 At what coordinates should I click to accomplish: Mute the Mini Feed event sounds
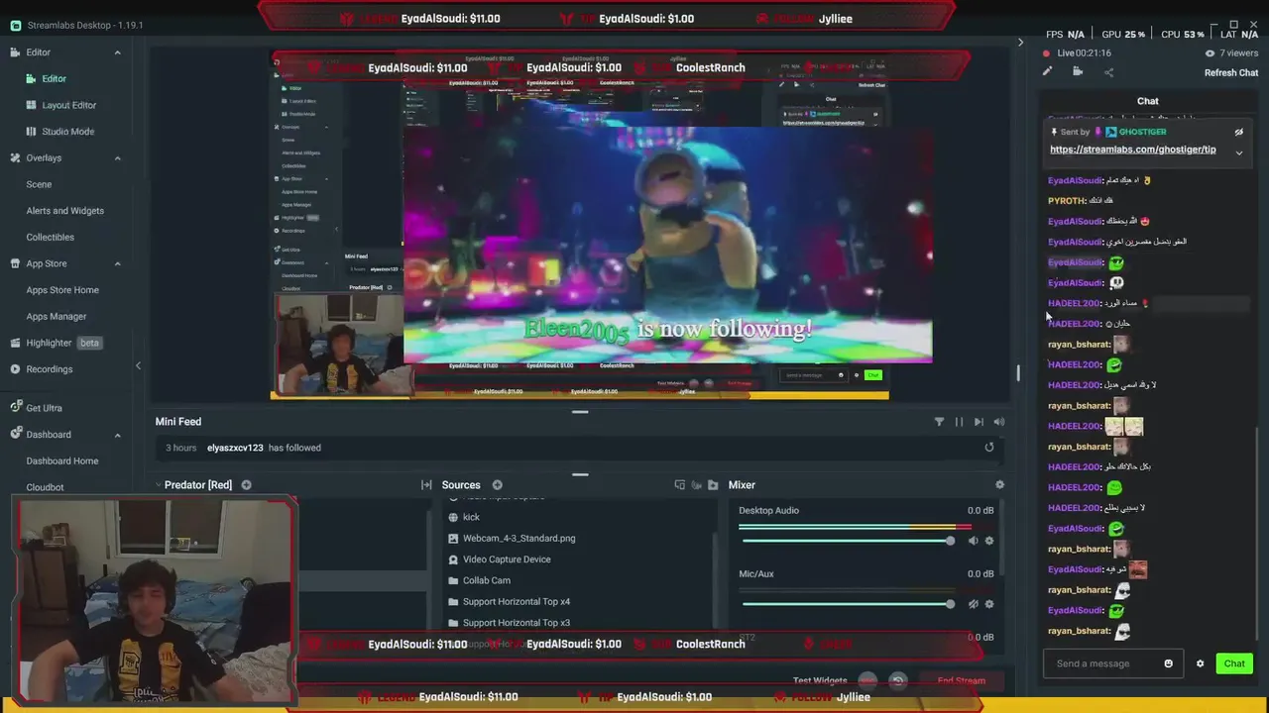pos(998,422)
